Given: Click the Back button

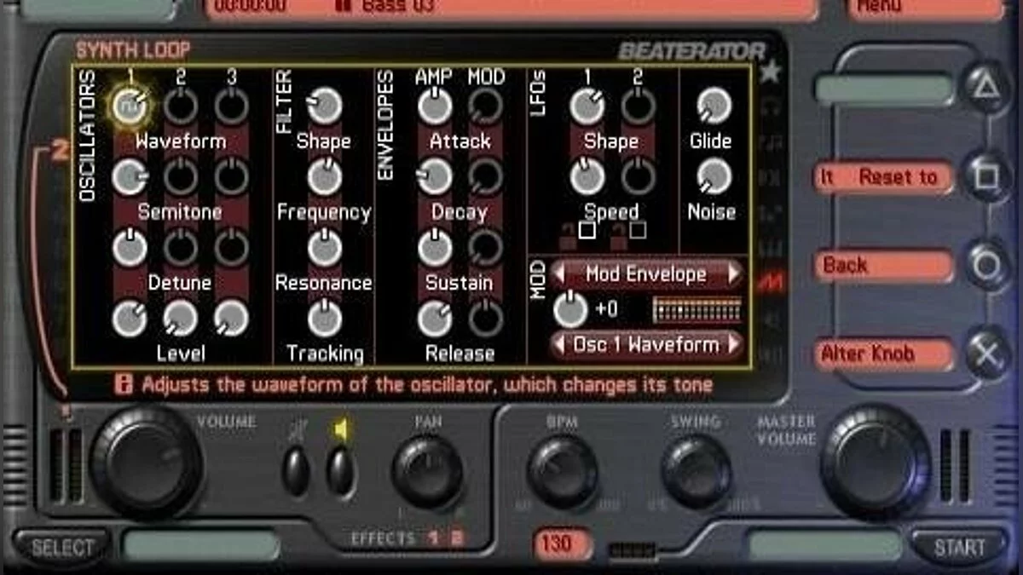Looking at the screenshot, I should [x=885, y=266].
